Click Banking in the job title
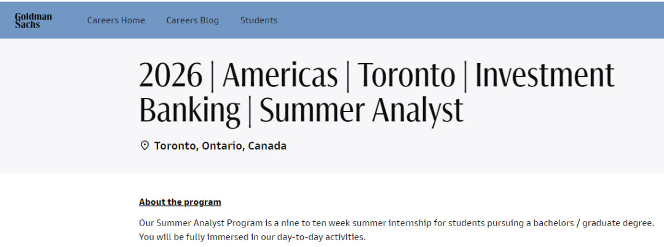The image size is (664, 247). point(189,110)
